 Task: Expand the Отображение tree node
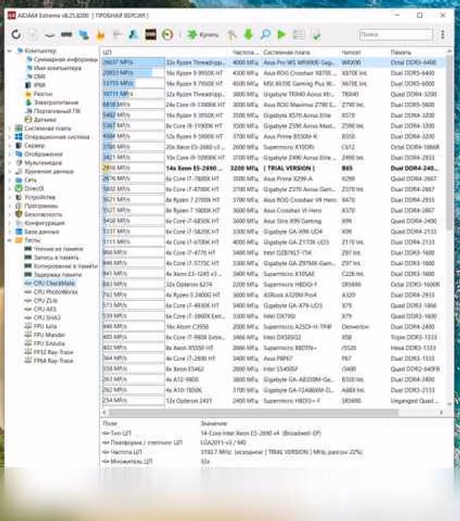point(9,154)
